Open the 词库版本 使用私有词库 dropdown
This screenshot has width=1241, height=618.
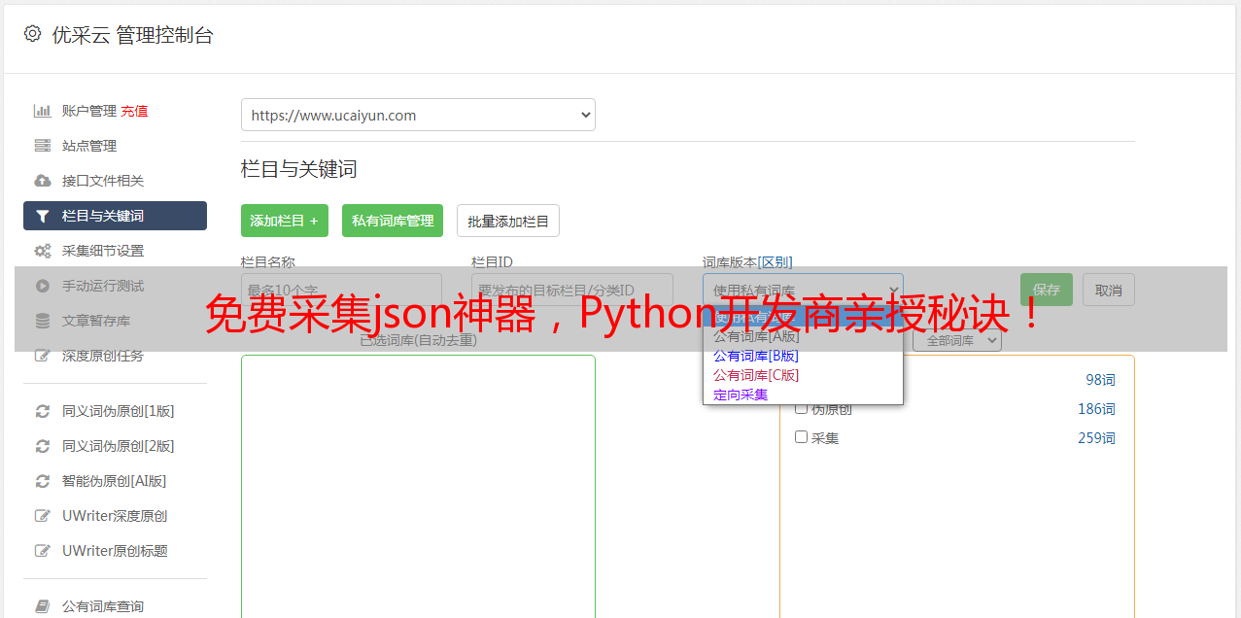click(803, 290)
